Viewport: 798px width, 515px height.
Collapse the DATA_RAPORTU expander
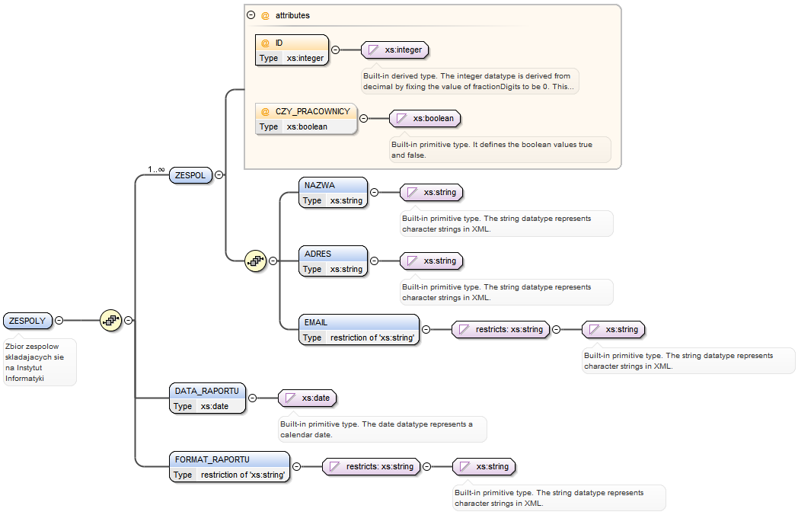click(253, 398)
